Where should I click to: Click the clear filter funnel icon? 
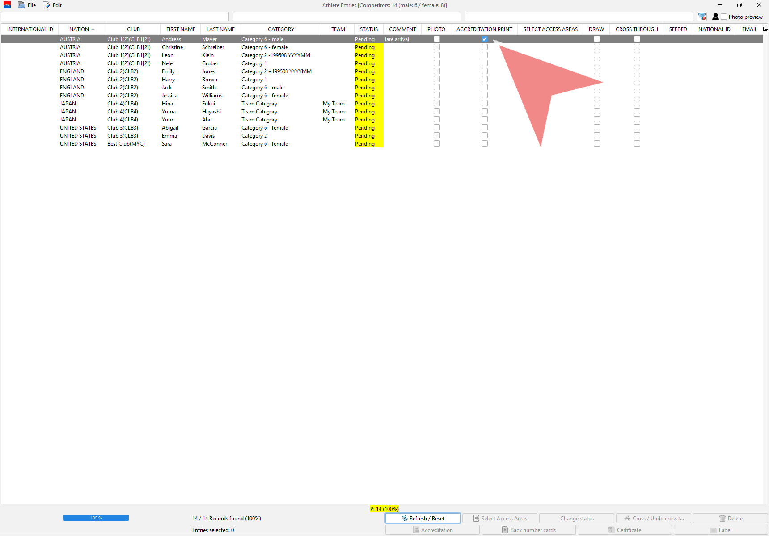(702, 17)
